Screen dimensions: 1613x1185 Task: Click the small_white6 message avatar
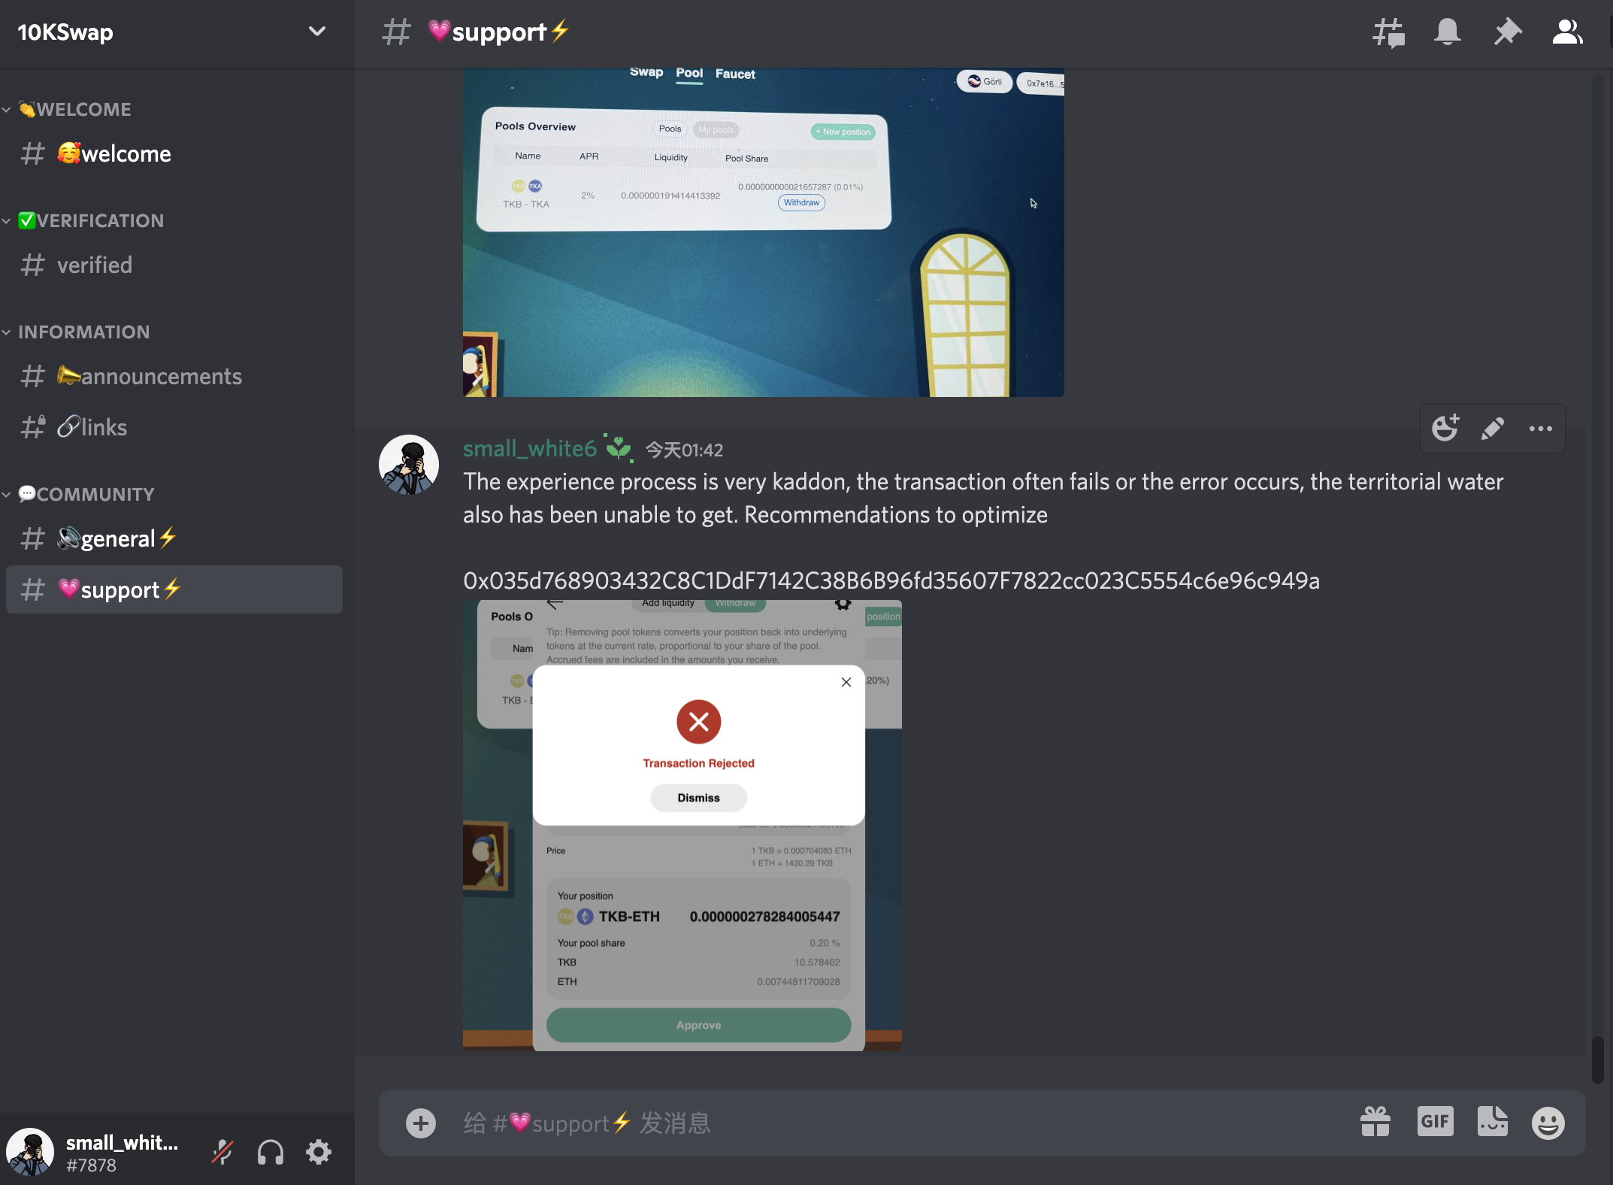[409, 465]
